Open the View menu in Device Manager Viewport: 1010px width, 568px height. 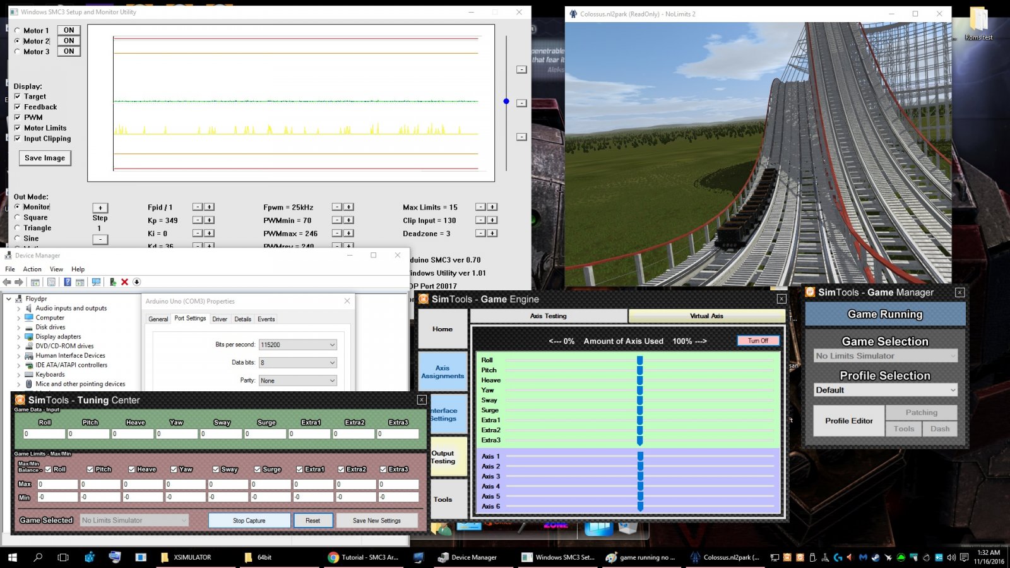coord(56,269)
